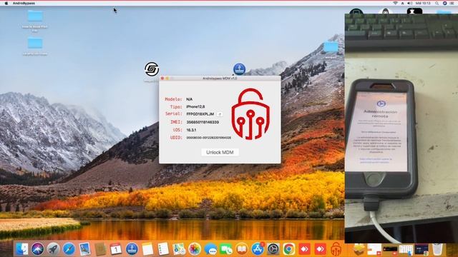Click the Siri icon in the menu bar
The height and width of the screenshot is (257, 458).
coord(444,3)
